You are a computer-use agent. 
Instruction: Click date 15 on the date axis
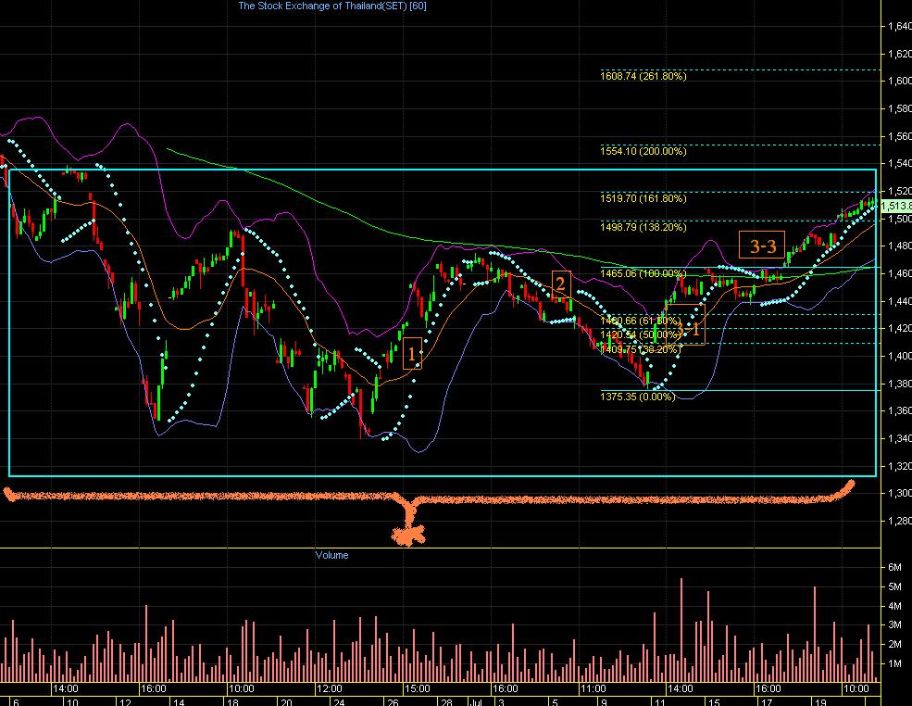(x=714, y=702)
